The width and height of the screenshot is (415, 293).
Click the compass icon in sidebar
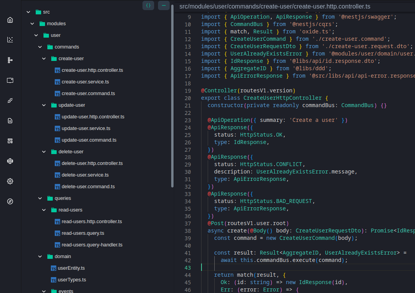tap(10, 201)
